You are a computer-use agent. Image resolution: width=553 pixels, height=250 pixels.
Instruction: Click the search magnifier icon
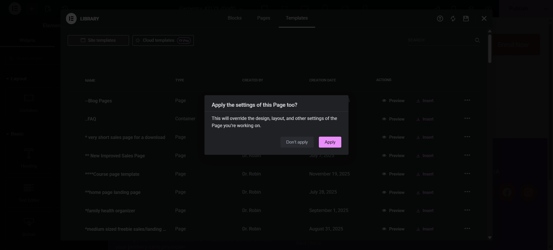477,40
